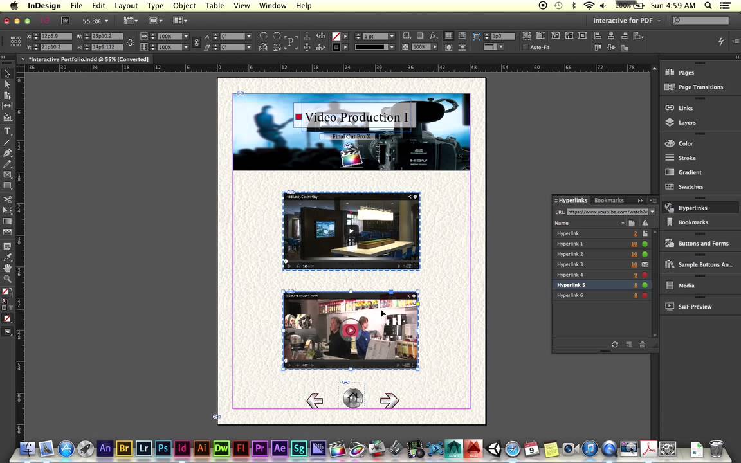
Task: Toggle constrain proportions for scaling link
Action: 197,42
